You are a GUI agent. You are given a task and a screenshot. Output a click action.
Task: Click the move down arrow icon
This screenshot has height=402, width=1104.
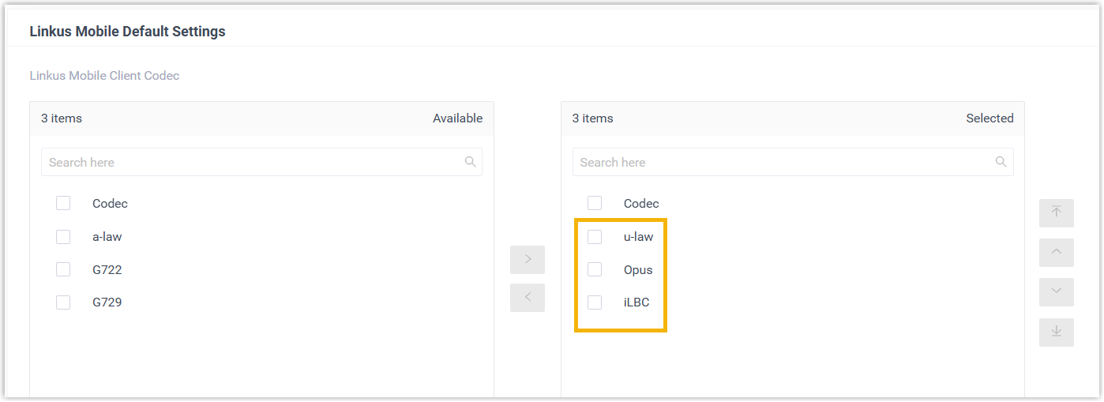pyautogui.click(x=1056, y=292)
